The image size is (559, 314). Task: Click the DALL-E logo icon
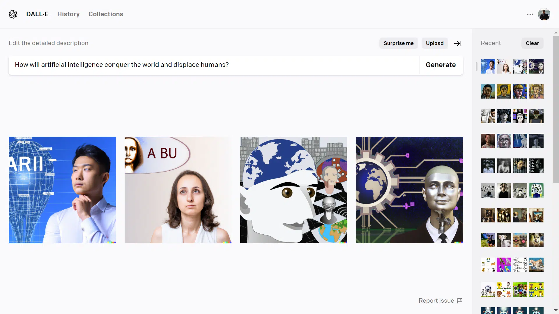coord(13,14)
